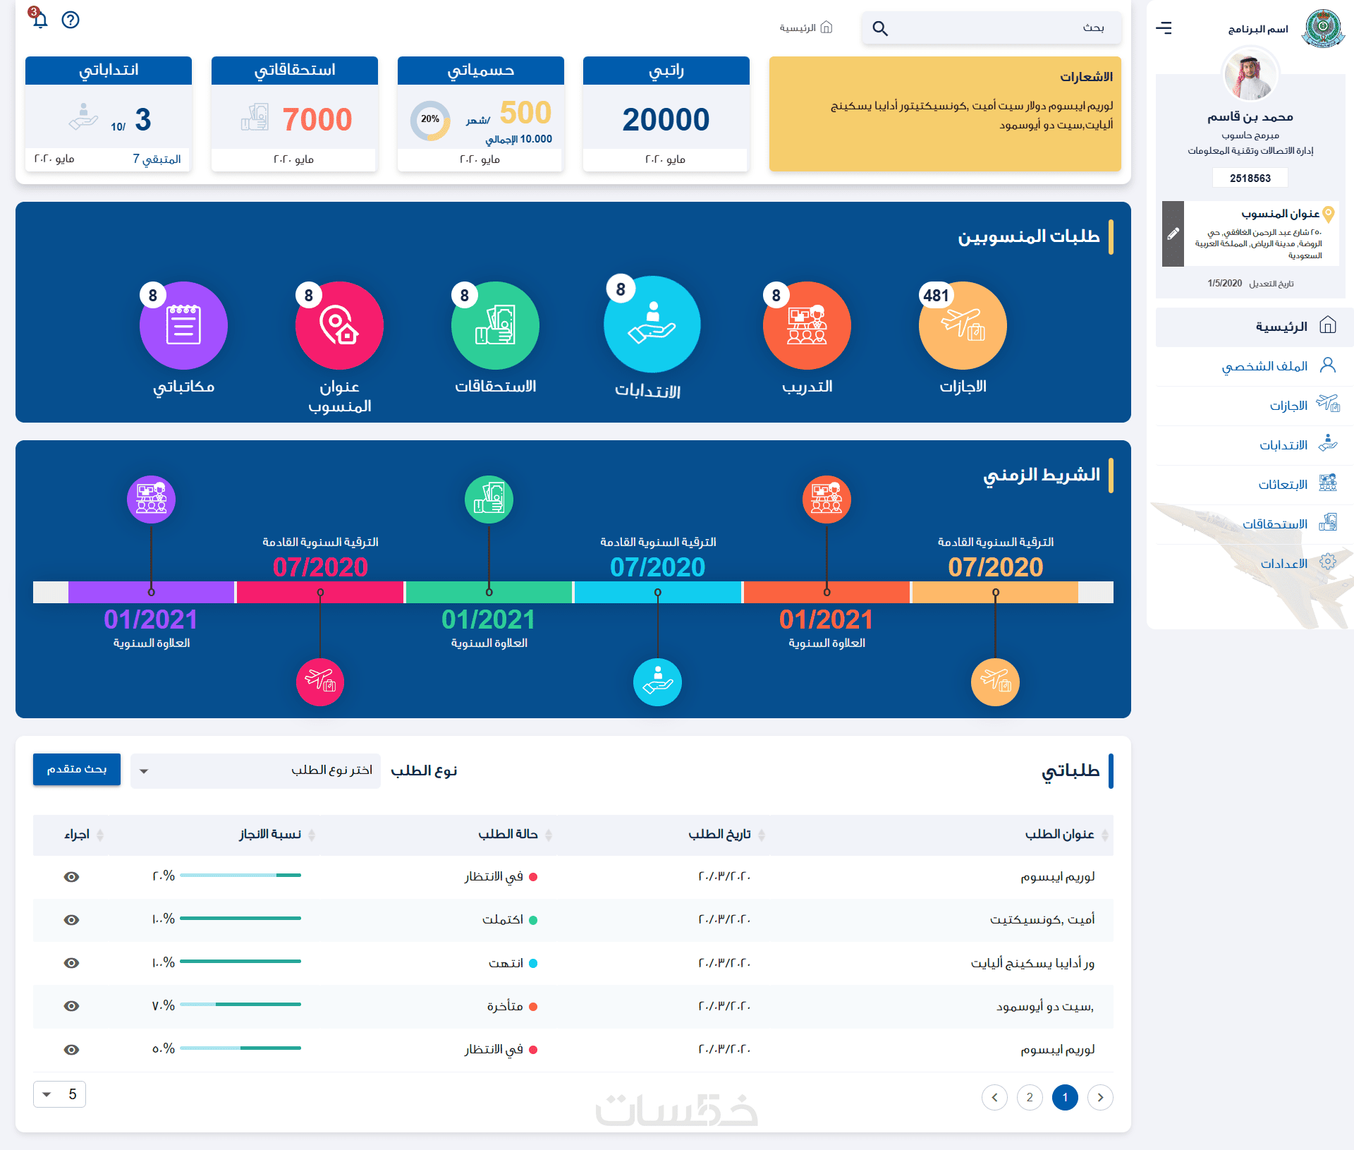
Task: Open the orange الاجازات vacations circle icon
Action: [963, 325]
